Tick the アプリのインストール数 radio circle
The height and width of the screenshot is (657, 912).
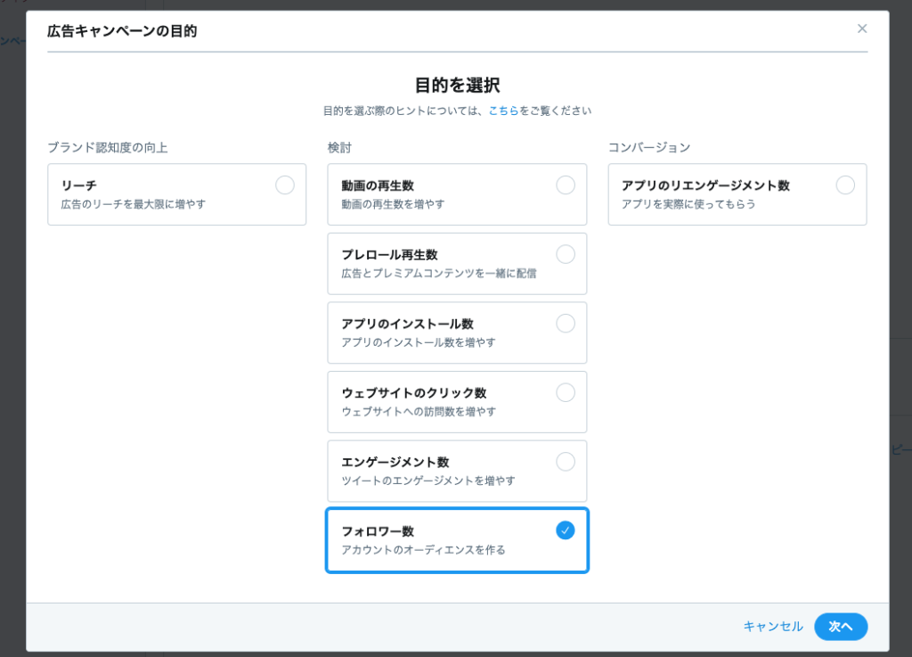coord(566,323)
